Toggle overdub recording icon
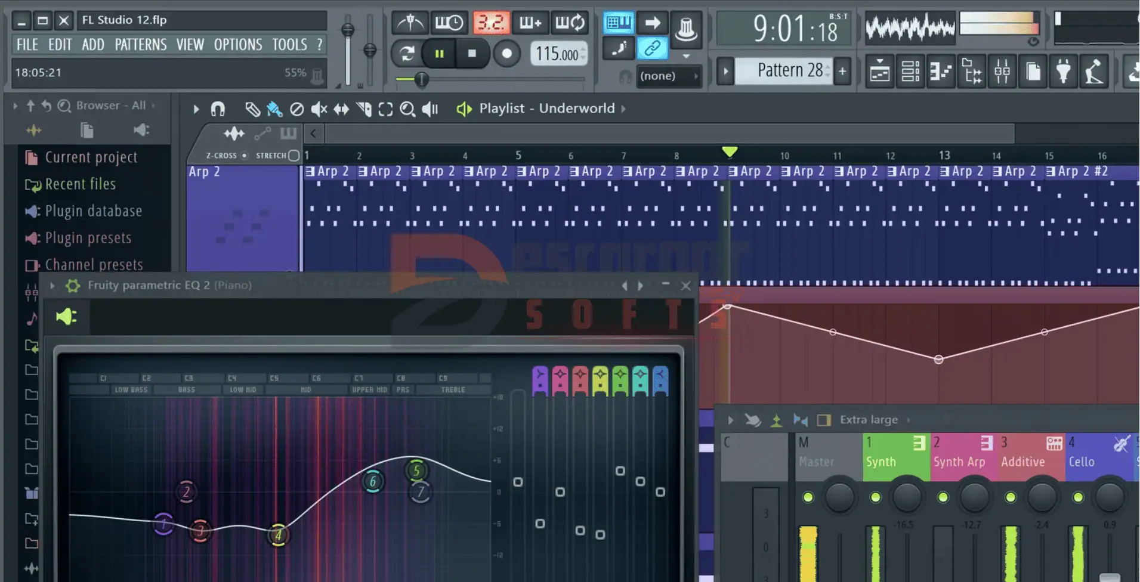This screenshot has width=1140, height=582. [530, 23]
